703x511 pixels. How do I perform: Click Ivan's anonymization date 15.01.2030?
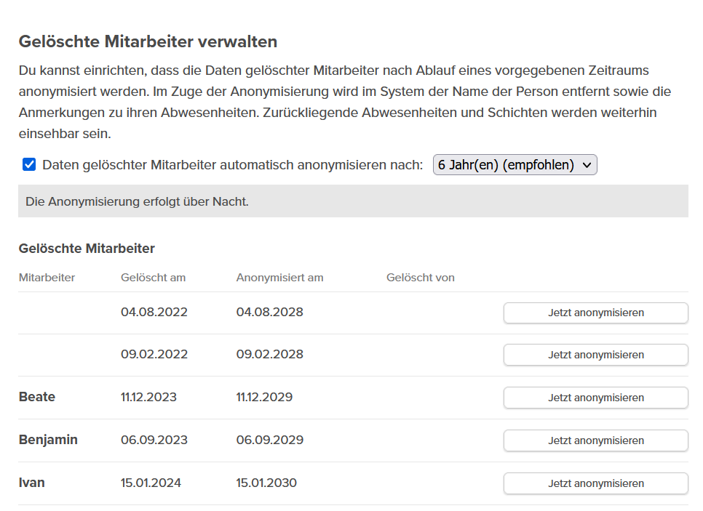(266, 483)
